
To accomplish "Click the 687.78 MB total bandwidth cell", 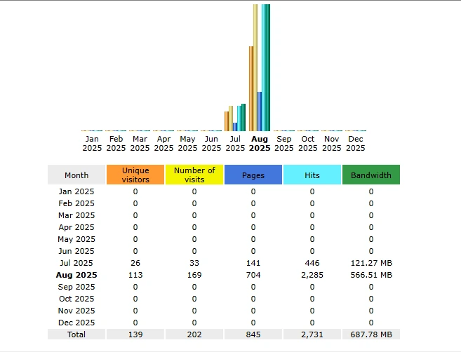I will tap(371, 334).
